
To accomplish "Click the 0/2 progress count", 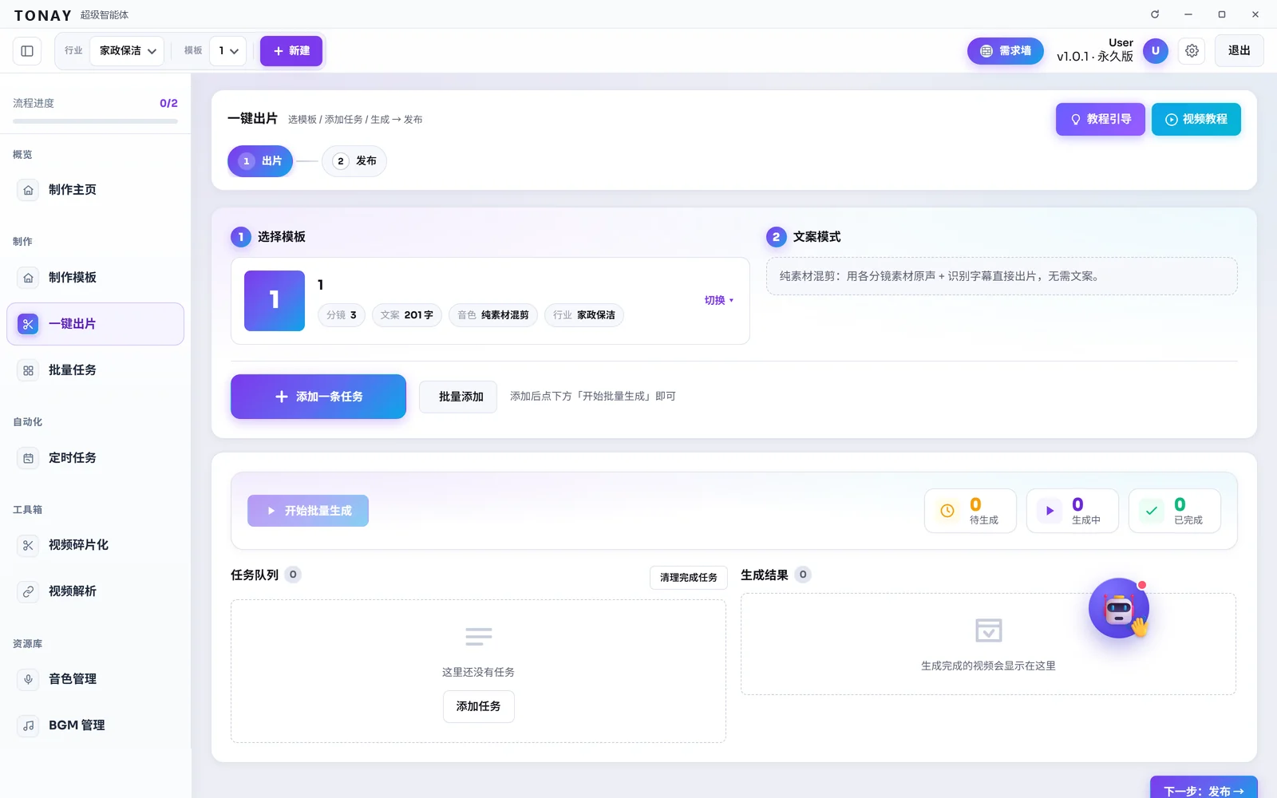I will tap(168, 104).
